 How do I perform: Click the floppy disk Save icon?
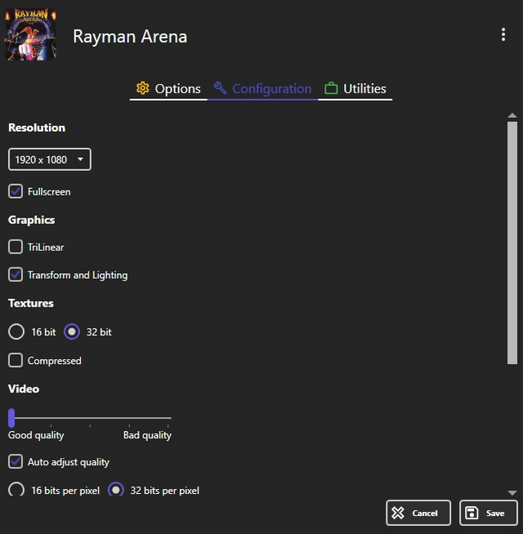point(472,513)
